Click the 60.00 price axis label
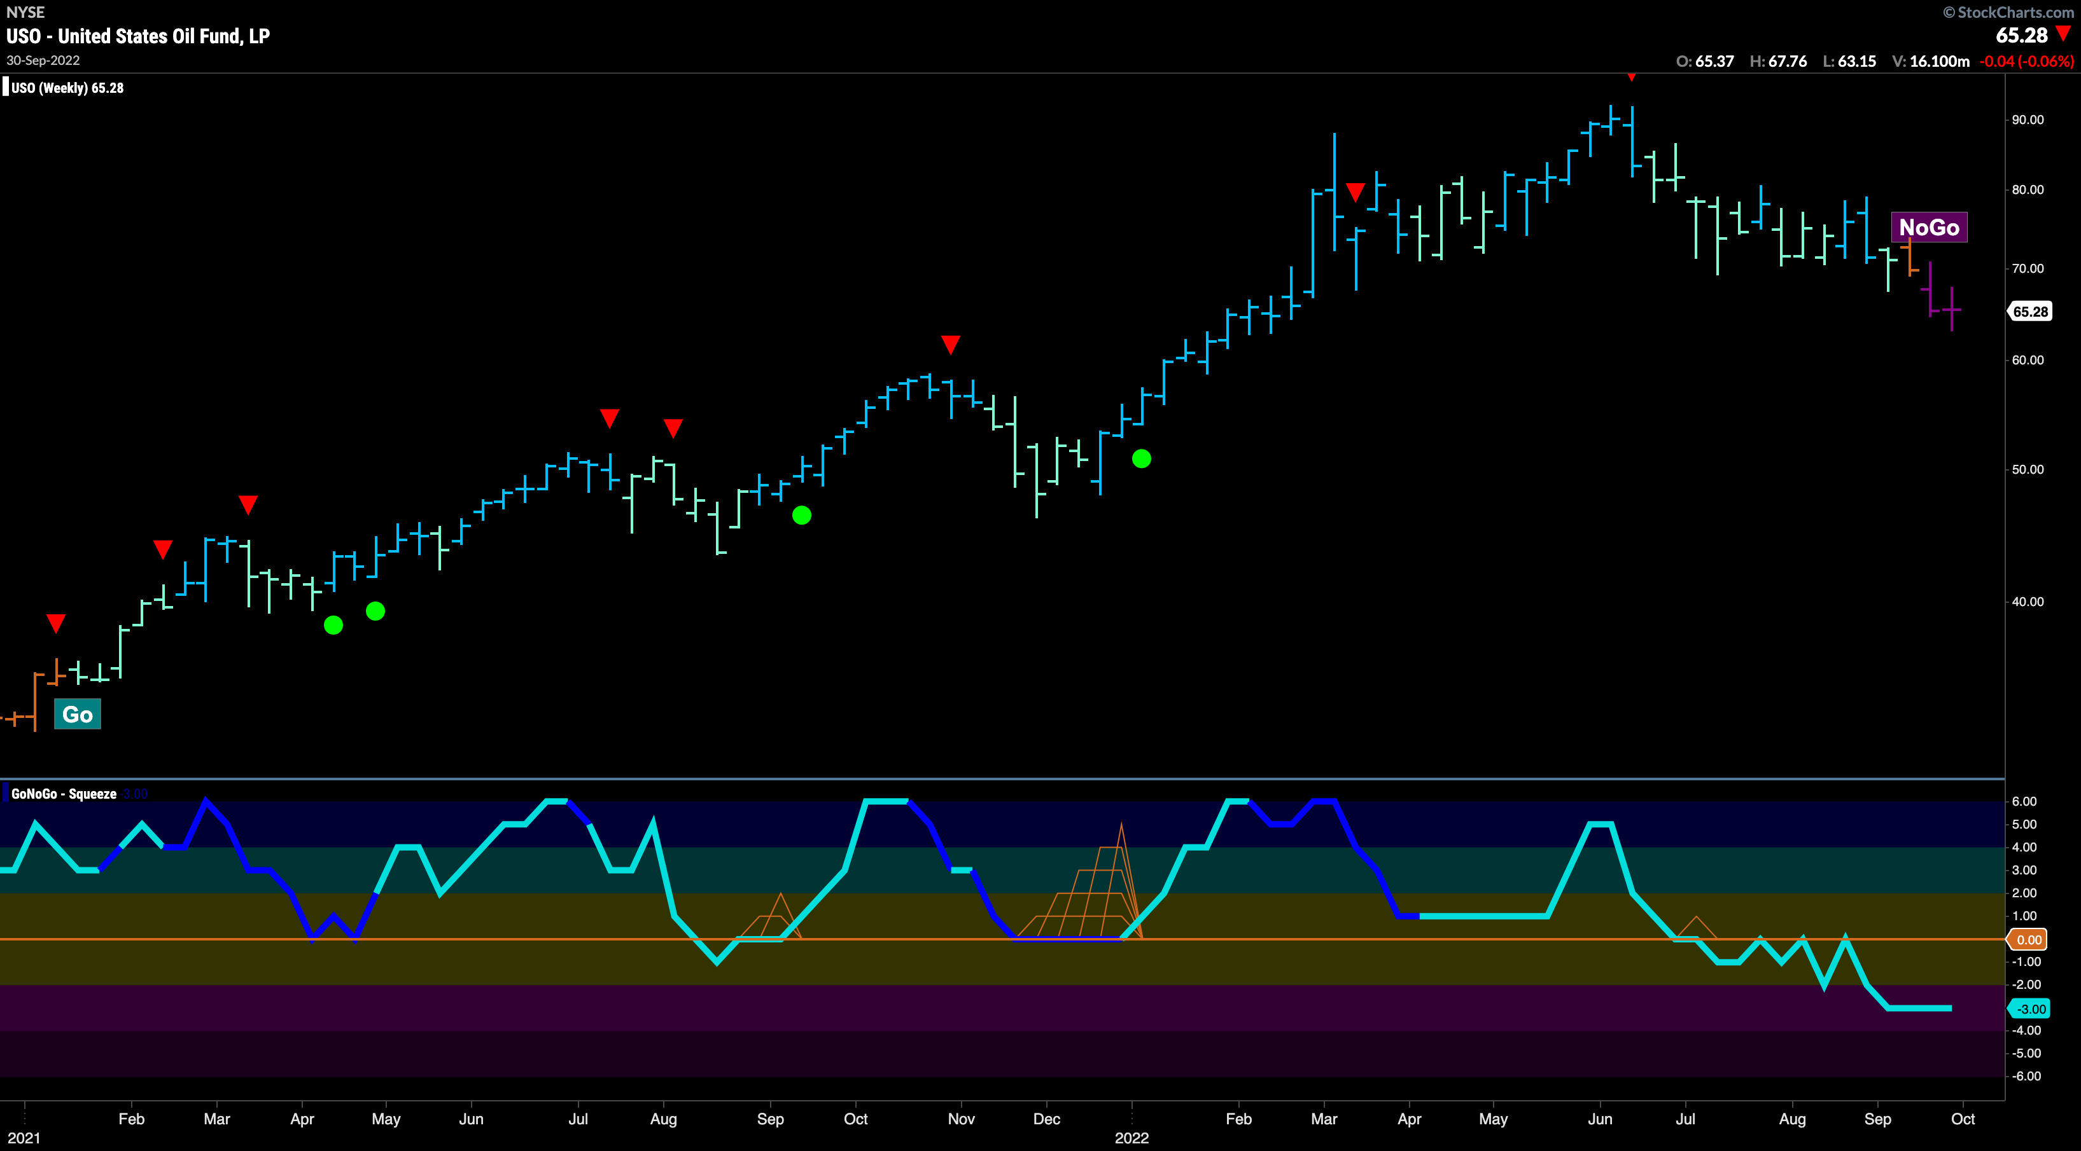 pyautogui.click(x=2028, y=360)
